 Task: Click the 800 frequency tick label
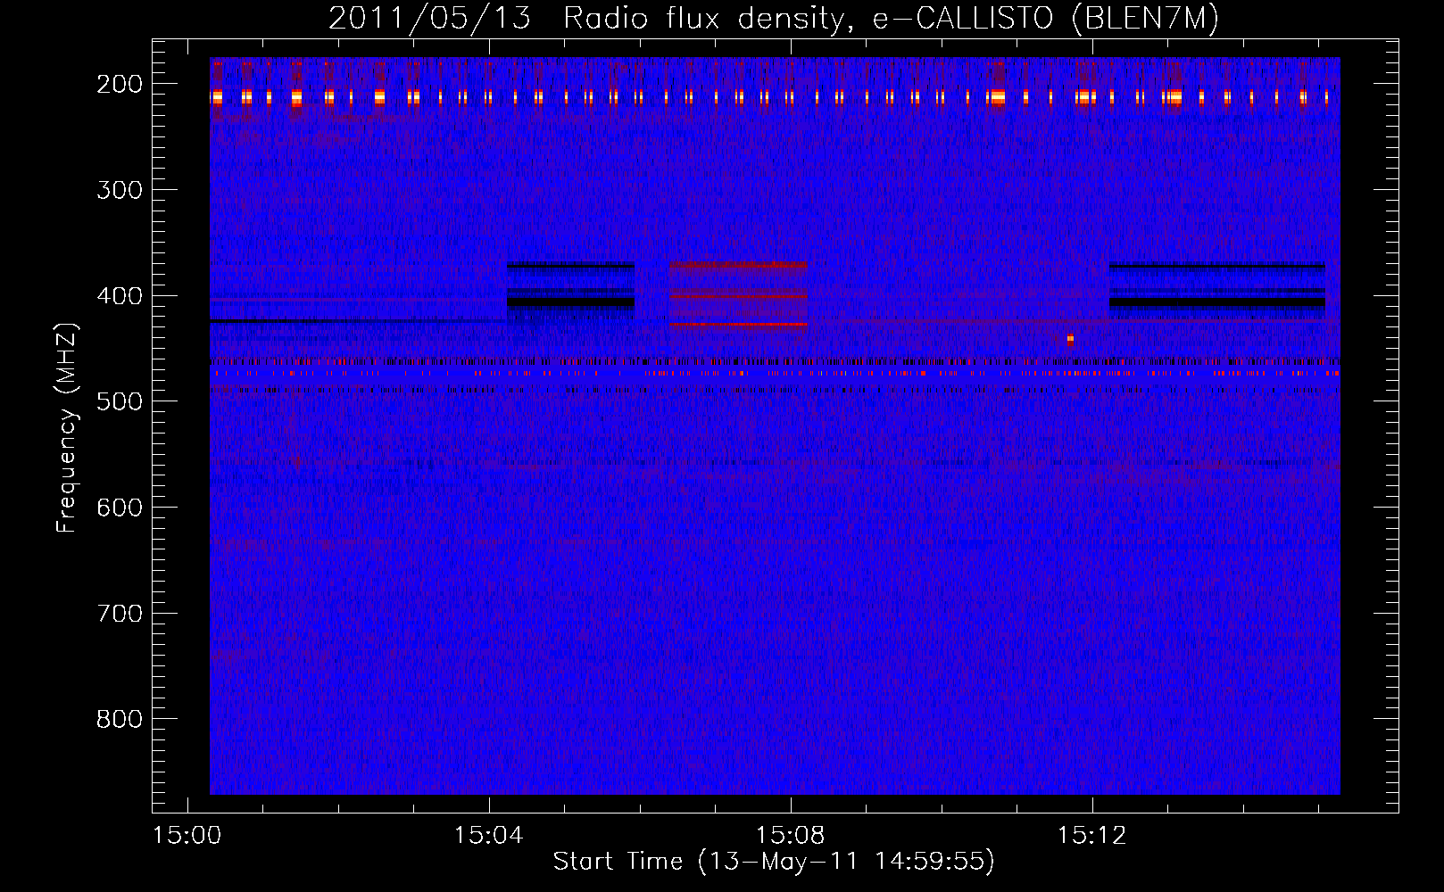(x=120, y=719)
